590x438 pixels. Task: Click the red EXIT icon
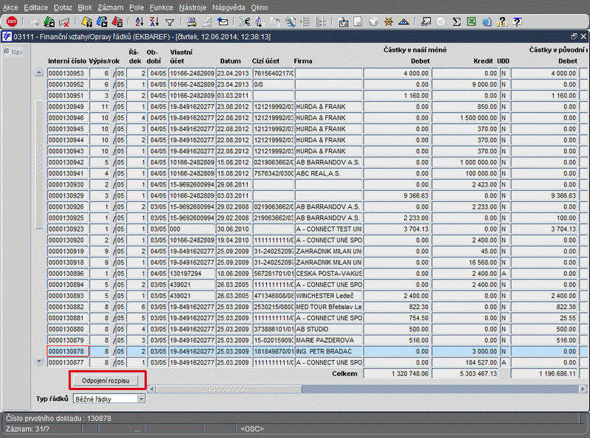point(12,22)
